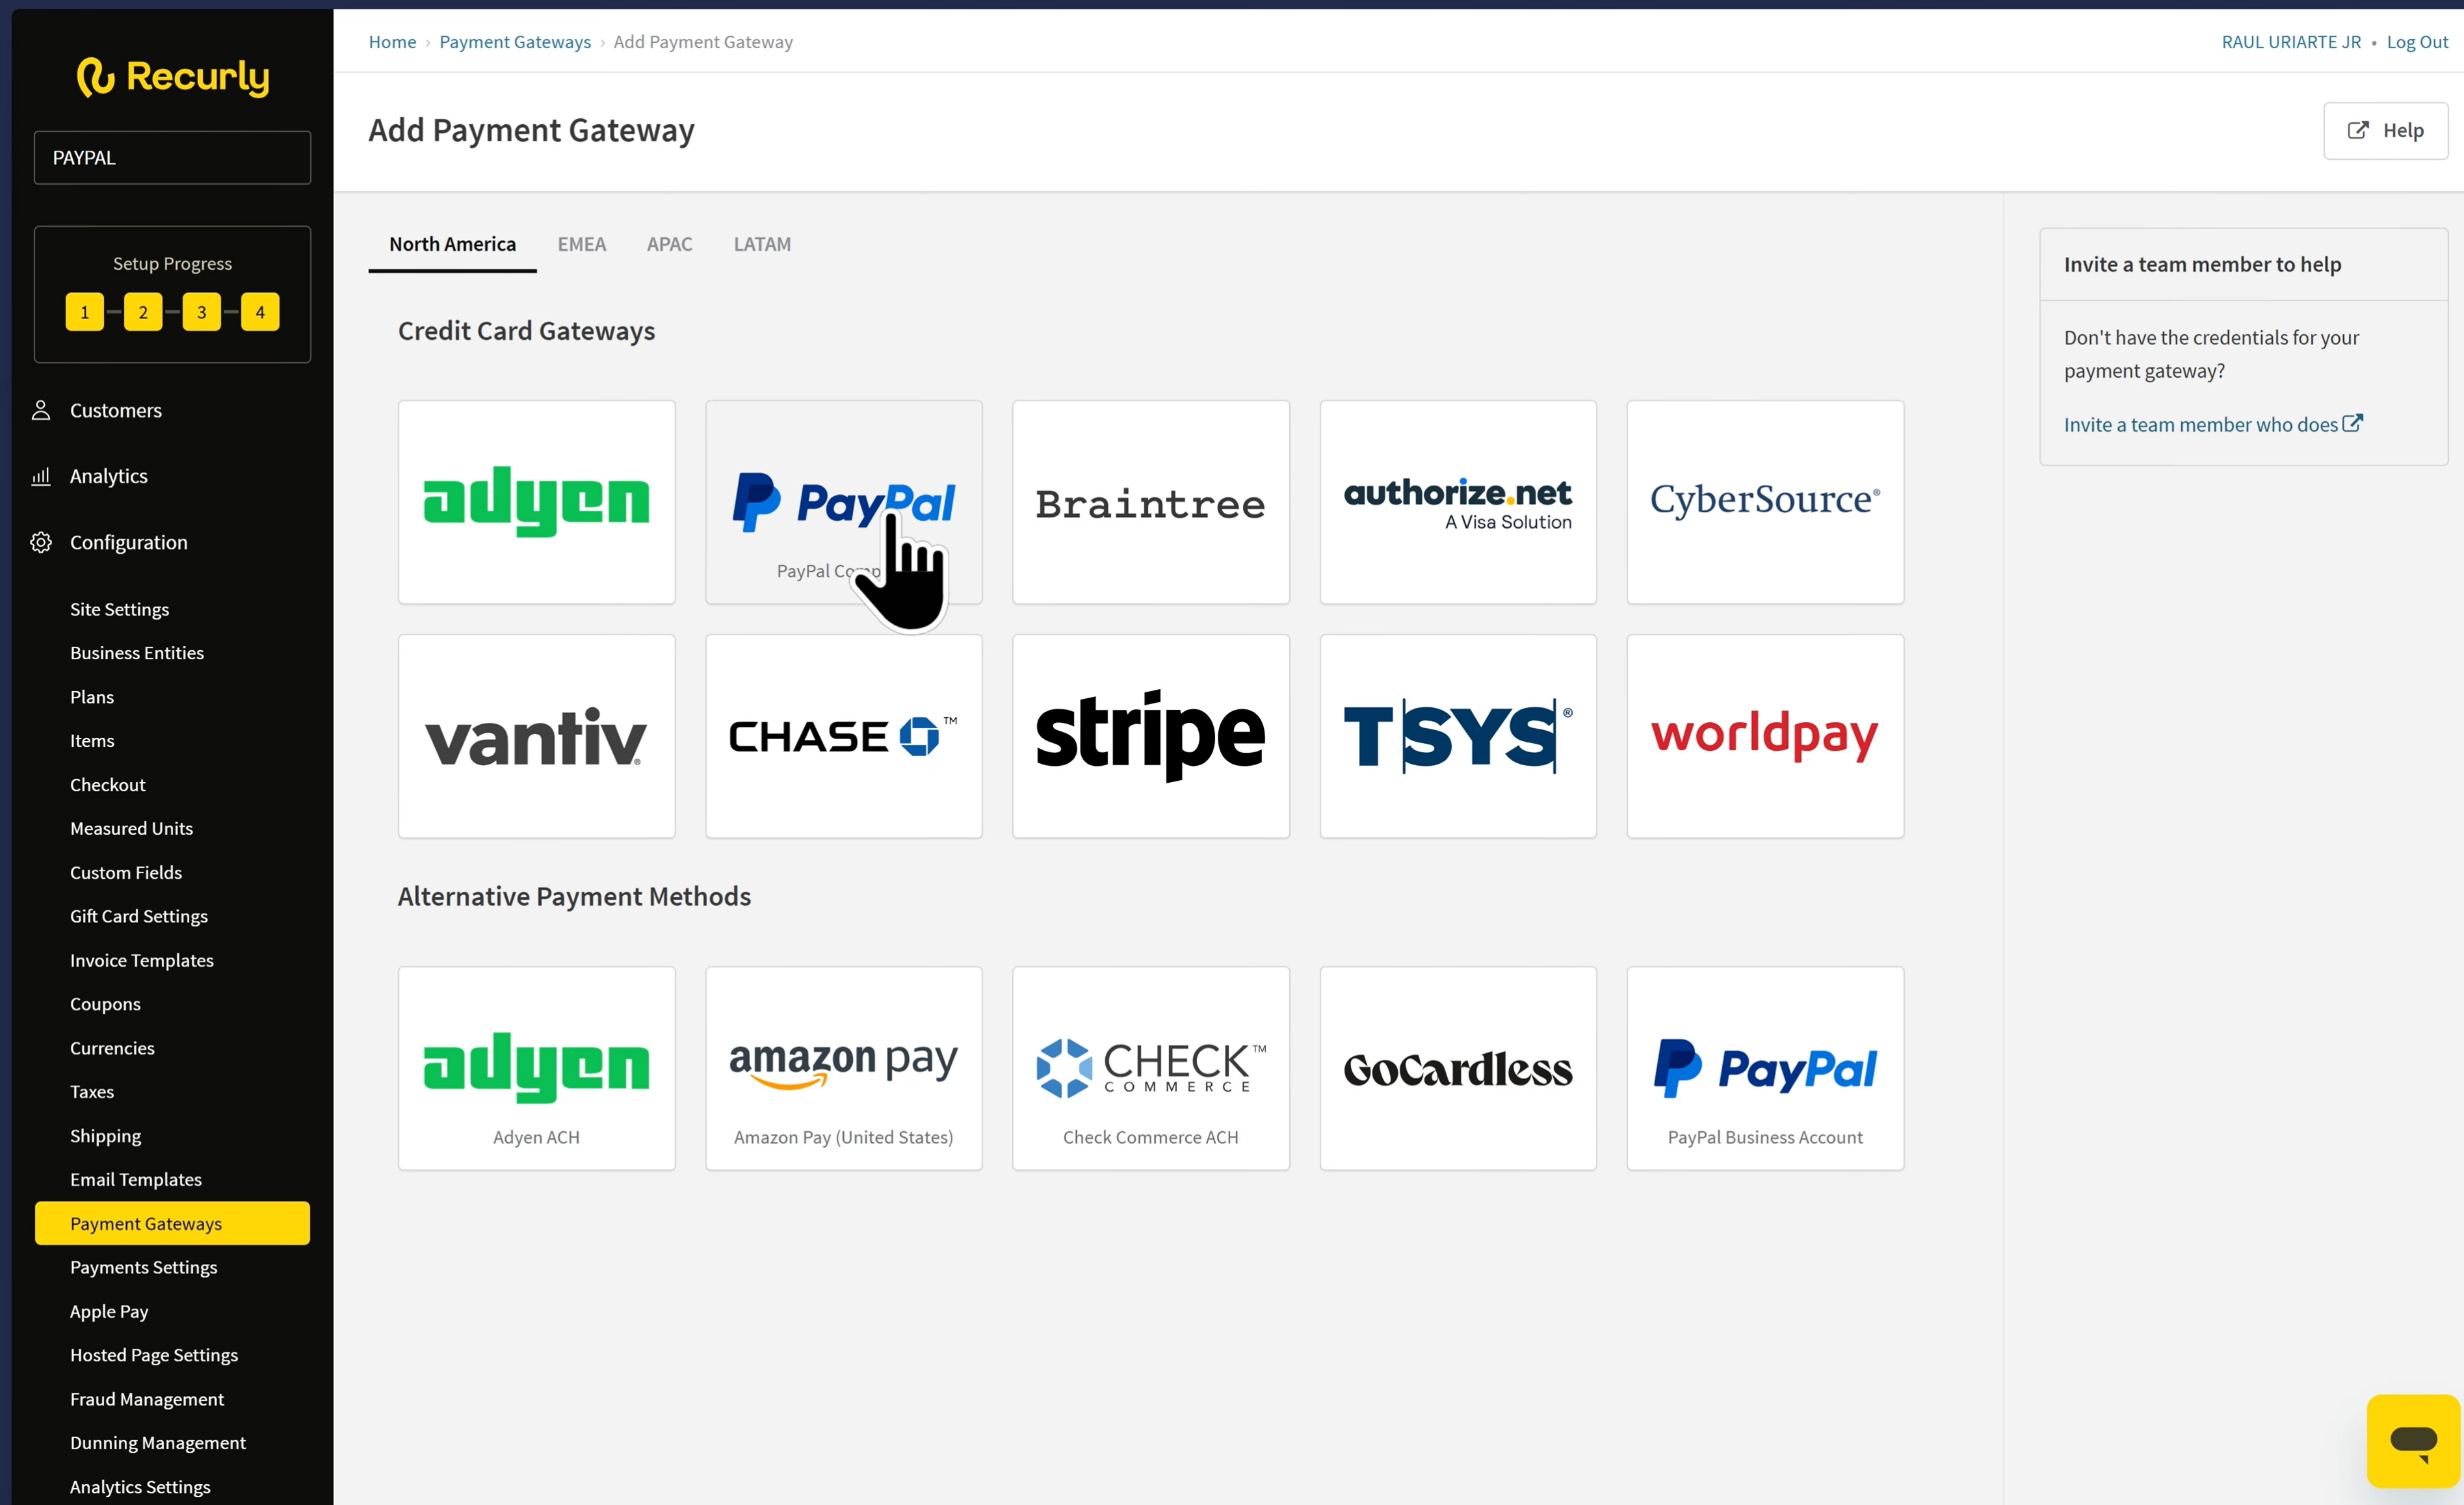Click the PAYPAL site name field
This screenshot has width=2464, height=1505.
[x=172, y=157]
